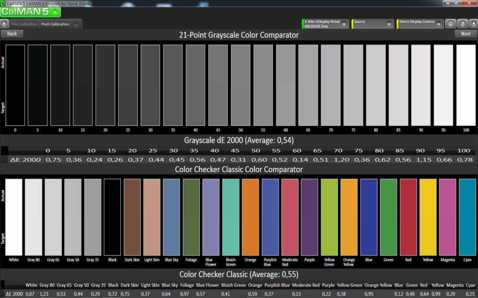This screenshot has width=478, height=298.
Task: Switch to the Pre-Calibration tab
Action: tap(25, 24)
